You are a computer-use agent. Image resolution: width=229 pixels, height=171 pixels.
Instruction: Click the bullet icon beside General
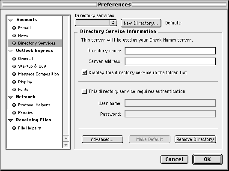pos(14,59)
